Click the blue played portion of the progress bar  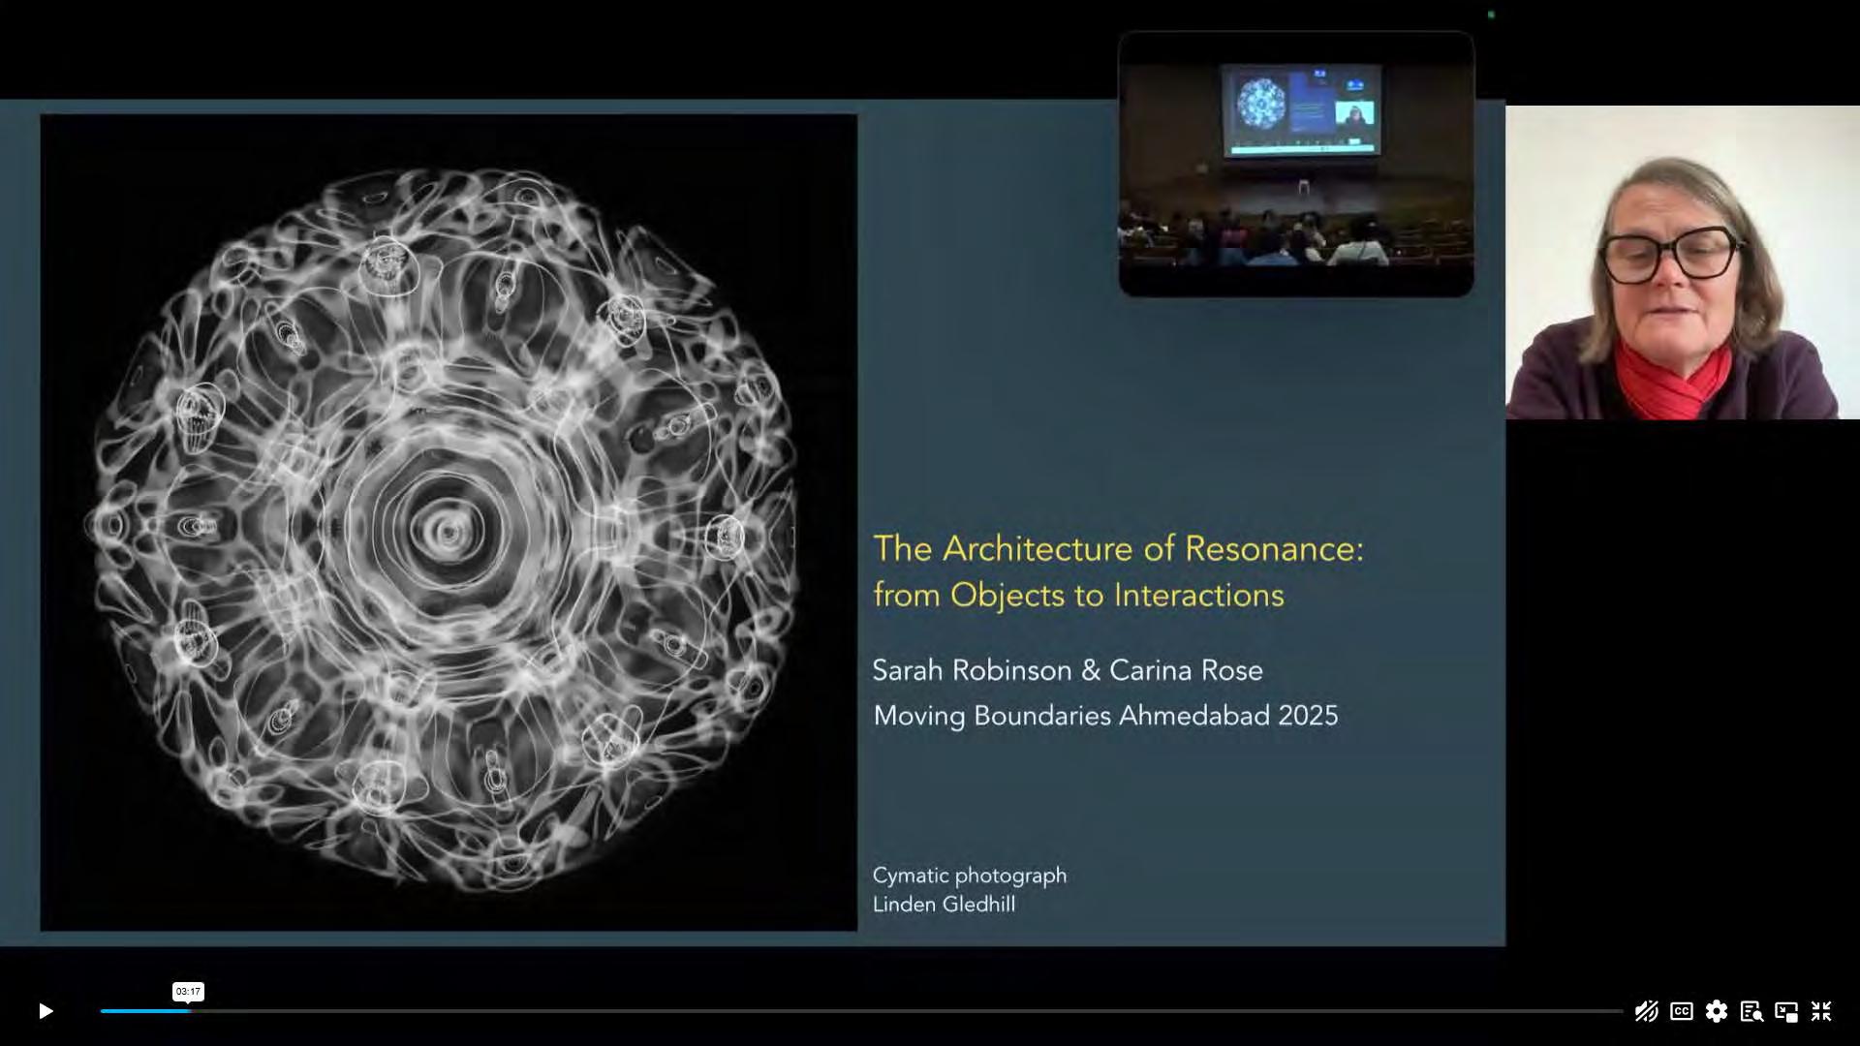143,1011
